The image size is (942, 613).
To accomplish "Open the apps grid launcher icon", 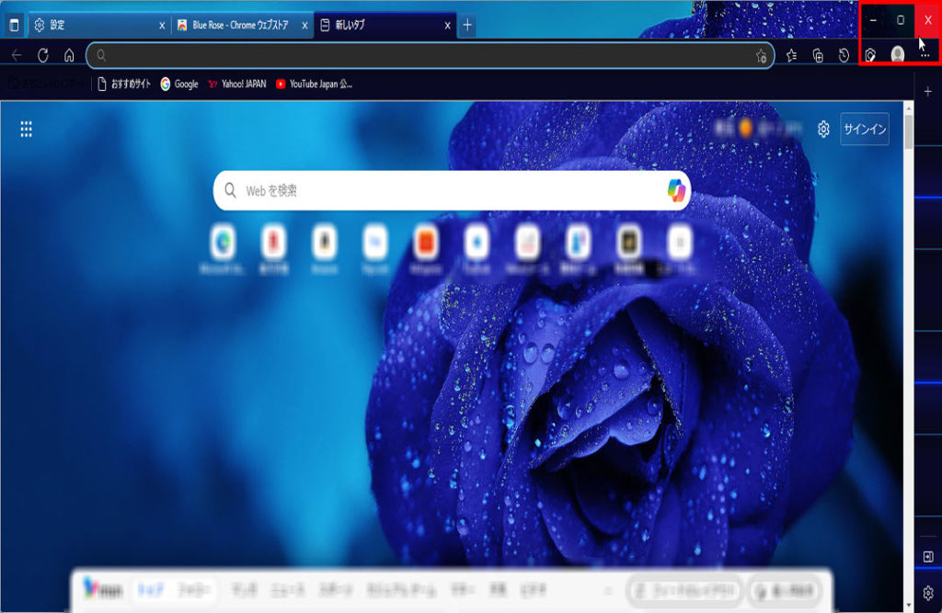I will click(27, 130).
